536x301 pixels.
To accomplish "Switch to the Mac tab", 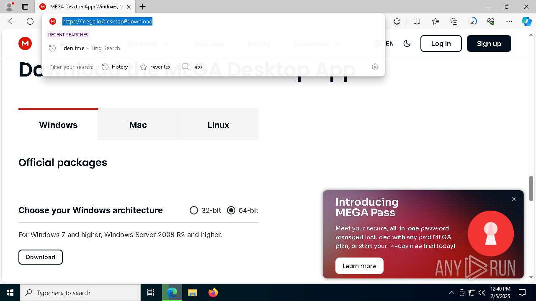I will [x=138, y=125].
